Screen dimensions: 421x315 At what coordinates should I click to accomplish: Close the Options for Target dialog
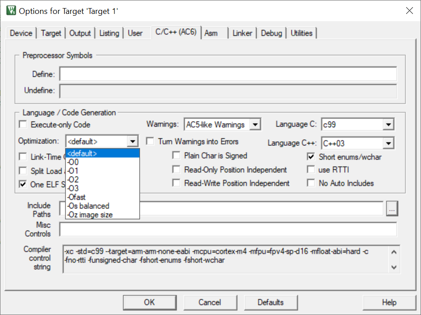click(409, 11)
